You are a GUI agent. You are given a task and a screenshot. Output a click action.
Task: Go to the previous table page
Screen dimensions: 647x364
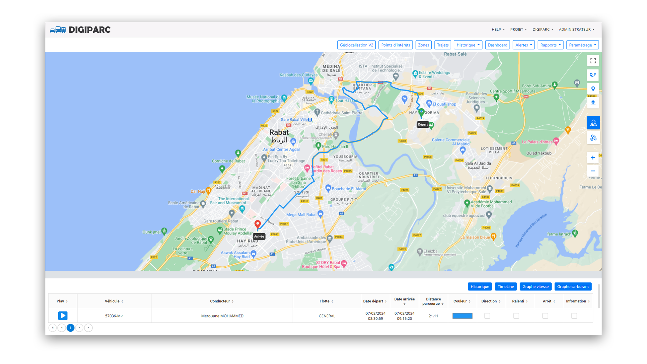(62, 328)
